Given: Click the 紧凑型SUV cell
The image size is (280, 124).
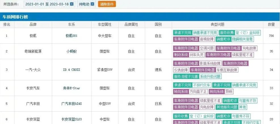Looking at the screenshot, I should 105,70.
